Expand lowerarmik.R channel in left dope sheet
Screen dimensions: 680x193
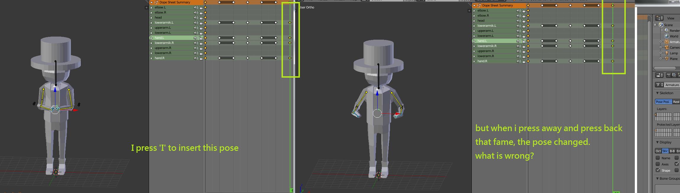152,43
